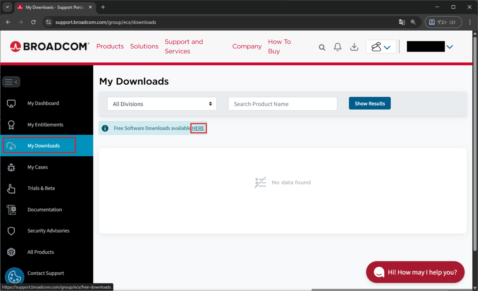Navigate to Trials & Beta
Image resolution: width=478 pixels, height=291 pixels.
click(x=41, y=188)
